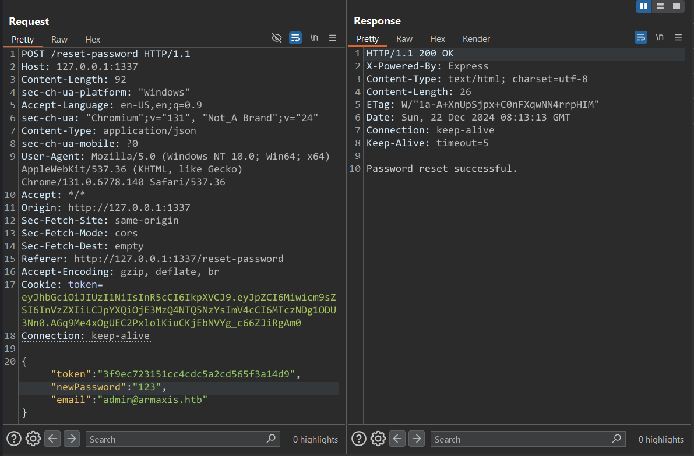Expand Request search options magnifier

click(x=271, y=439)
